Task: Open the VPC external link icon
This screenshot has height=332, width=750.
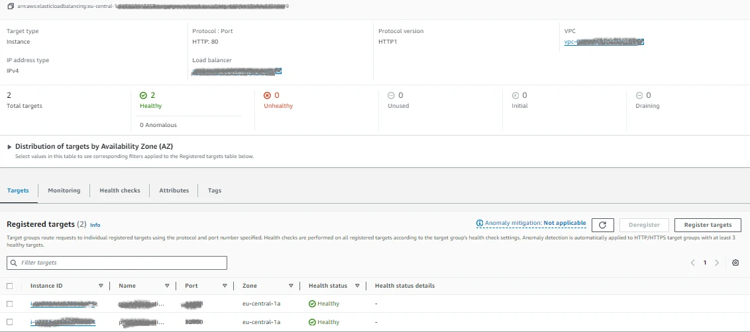Action: click(641, 42)
